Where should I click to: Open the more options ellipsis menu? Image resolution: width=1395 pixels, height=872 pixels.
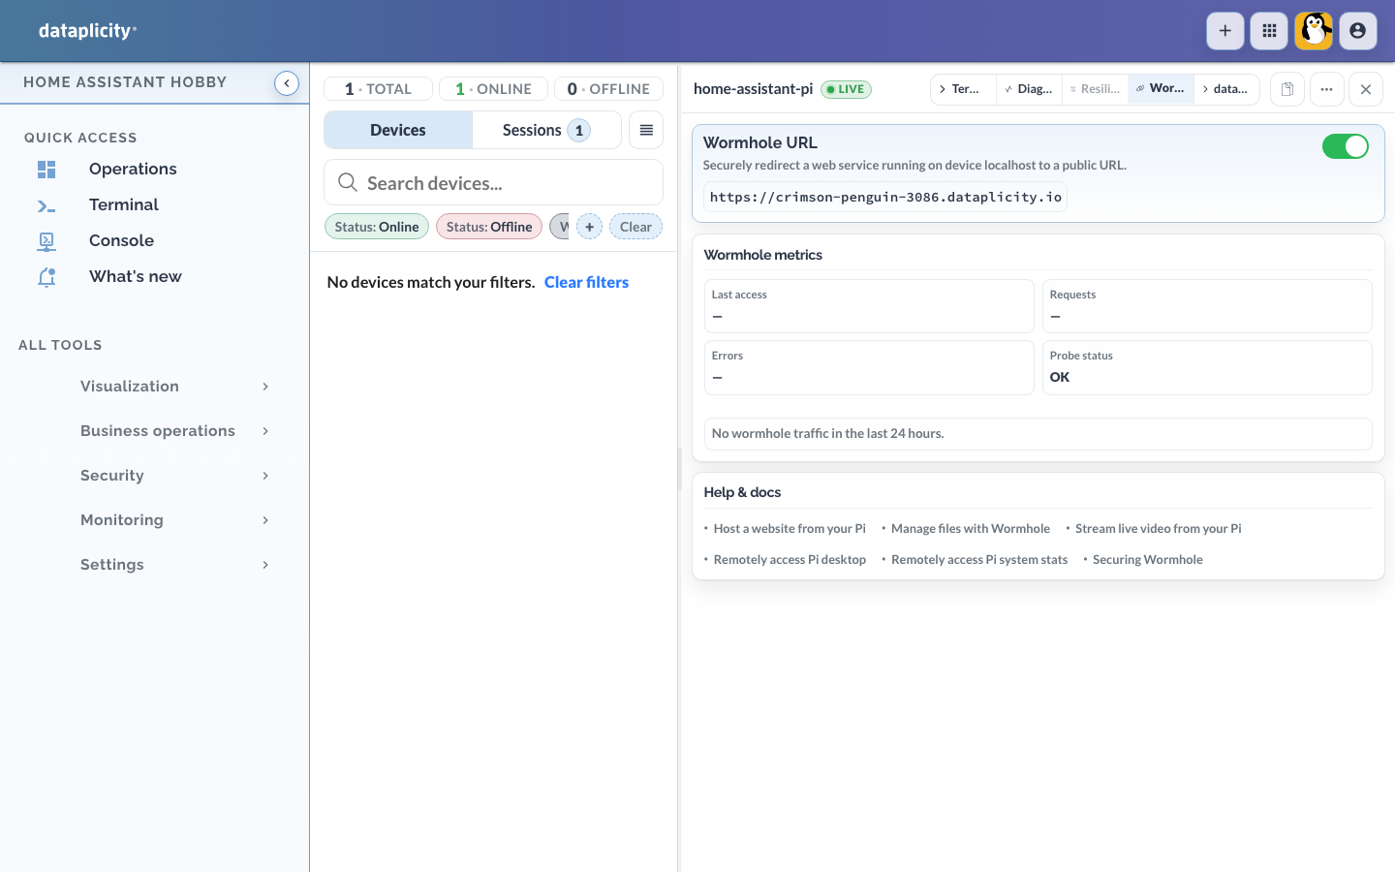click(1327, 89)
